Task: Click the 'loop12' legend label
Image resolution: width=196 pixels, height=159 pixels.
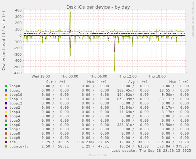Action: point(16,103)
